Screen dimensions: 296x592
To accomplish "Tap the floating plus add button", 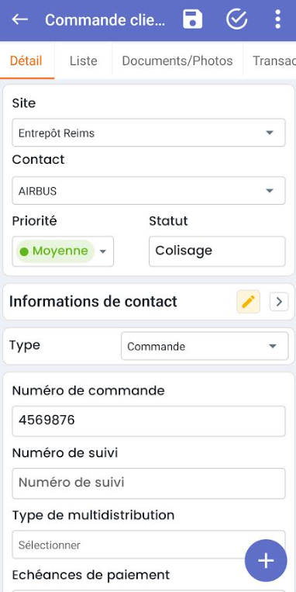I will pyautogui.click(x=266, y=561).
